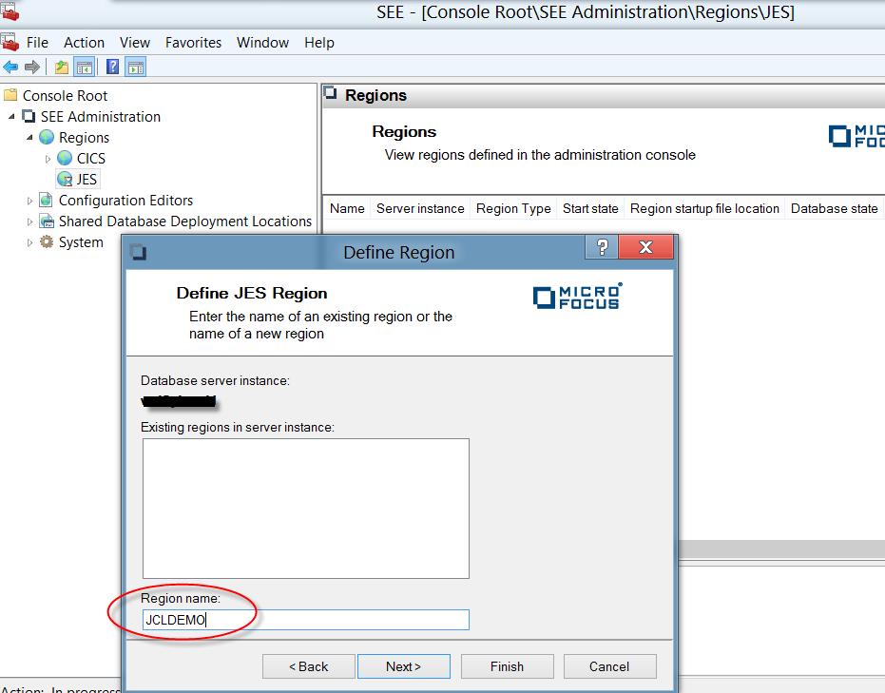The height and width of the screenshot is (693, 885).
Task: Toggle Show/Hide Action Pane toolbar icon
Action: pos(136,67)
